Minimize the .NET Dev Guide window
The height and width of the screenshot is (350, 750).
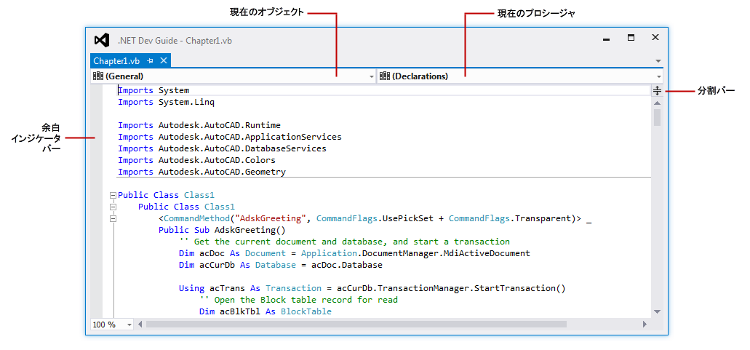[607, 40]
